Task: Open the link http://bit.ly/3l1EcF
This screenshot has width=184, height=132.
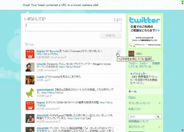Action: tap(70, 67)
